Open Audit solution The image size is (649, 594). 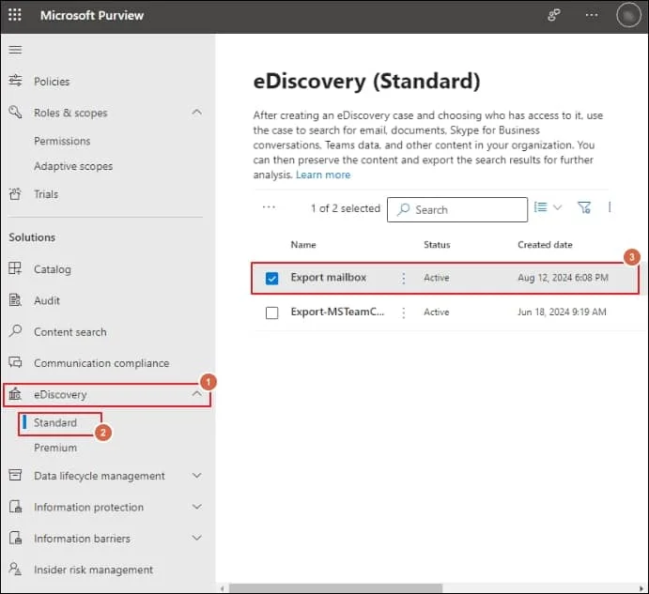47,300
